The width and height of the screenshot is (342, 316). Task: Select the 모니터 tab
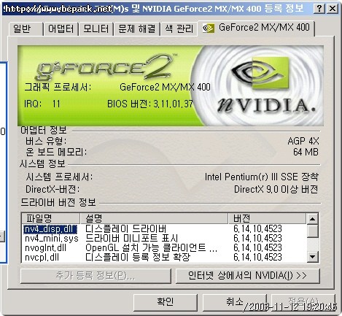coord(96,29)
